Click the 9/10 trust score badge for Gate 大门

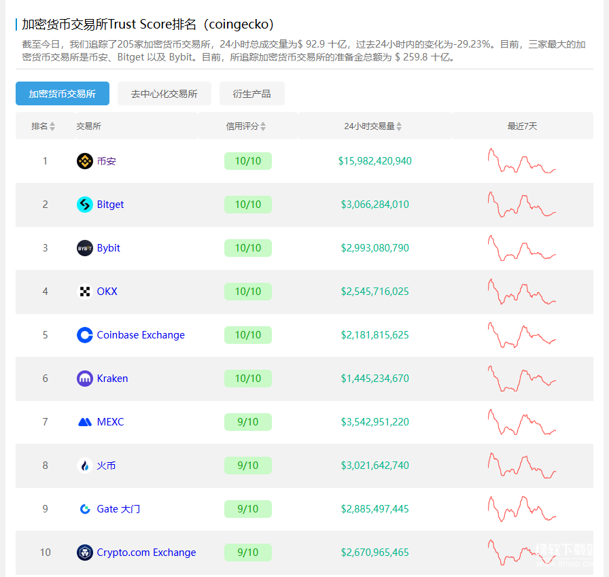point(248,509)
